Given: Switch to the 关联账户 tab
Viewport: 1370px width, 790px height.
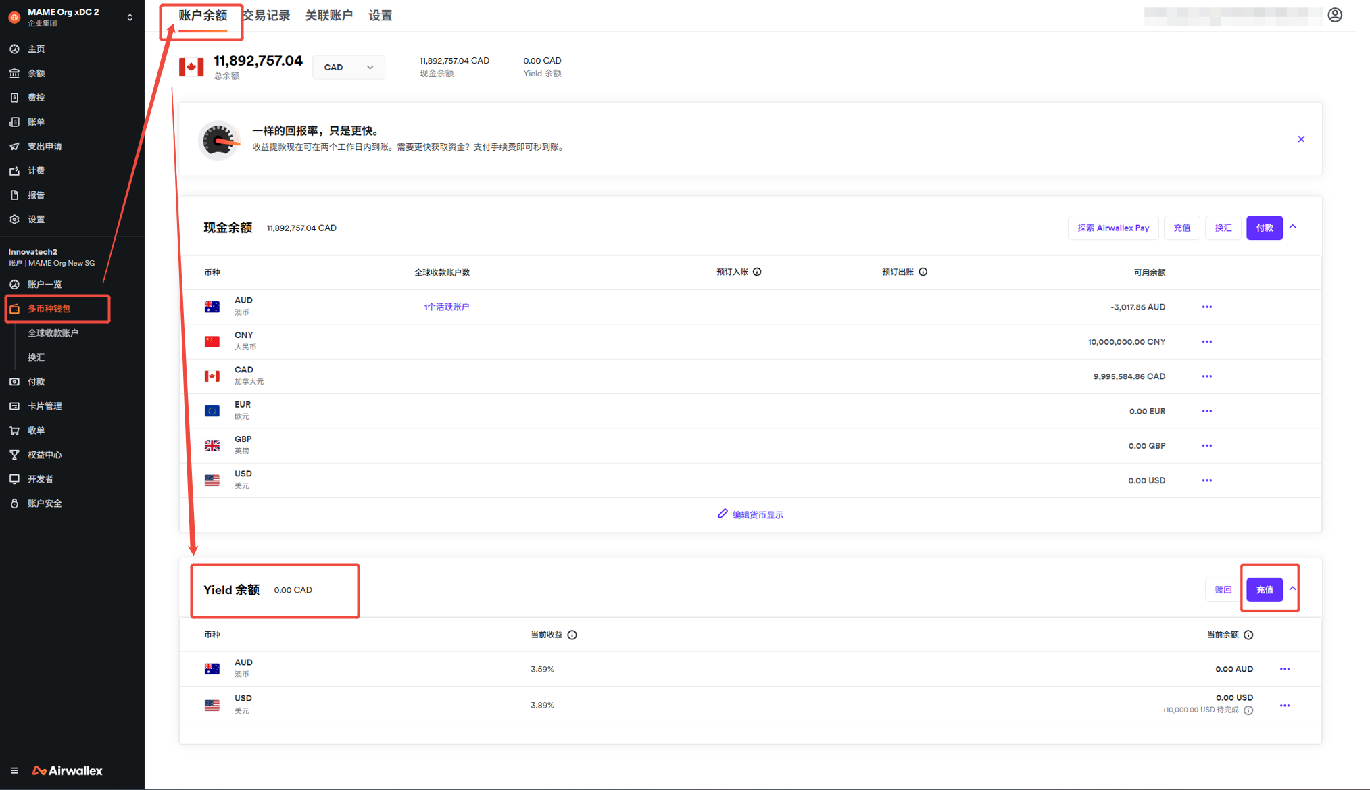Looking at the screenshot, I should [x=328, y=16].
